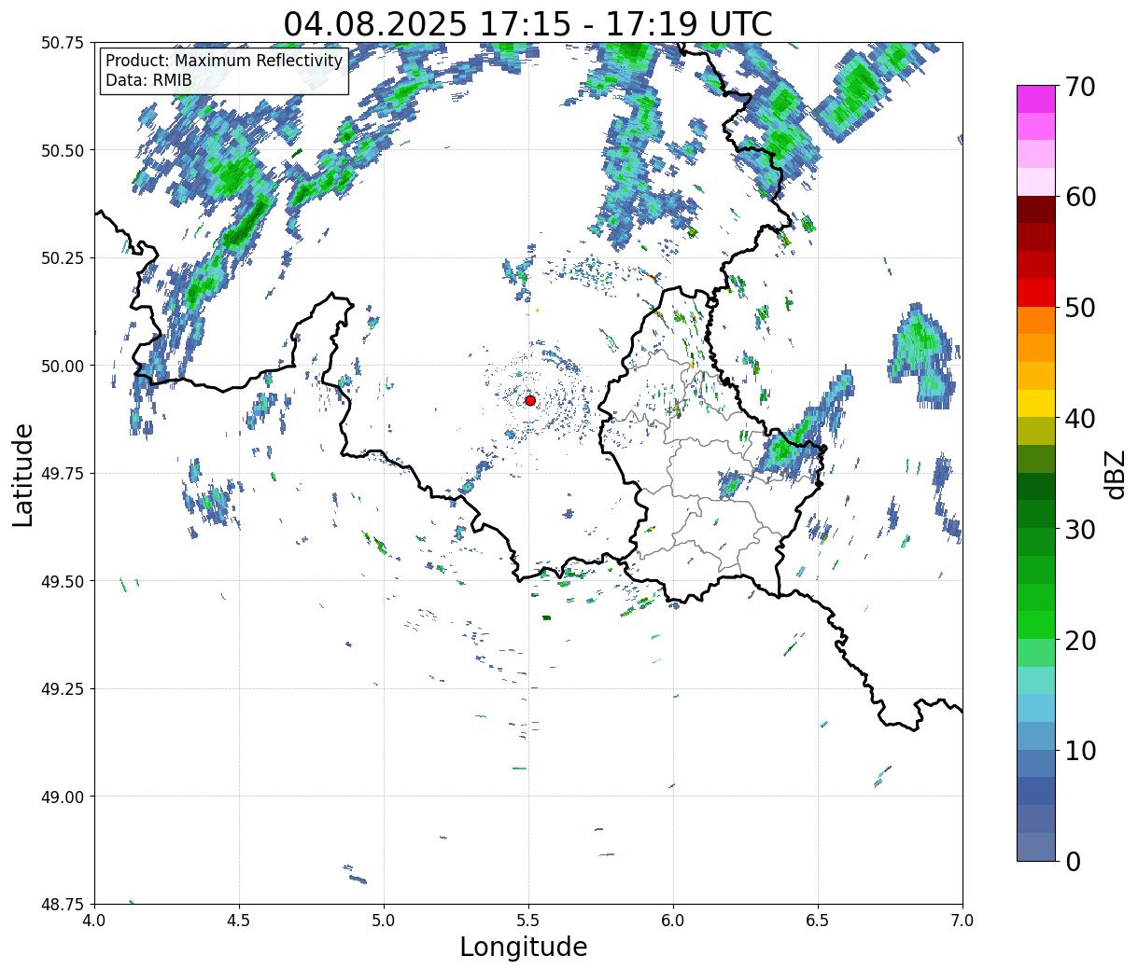Click the latitude tick label "50.25"
The width and height of the screenshot is (1138, 970).
[x=63, y=257]
